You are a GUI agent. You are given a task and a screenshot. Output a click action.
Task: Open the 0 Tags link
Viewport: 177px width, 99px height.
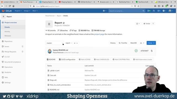click(73, 31)
